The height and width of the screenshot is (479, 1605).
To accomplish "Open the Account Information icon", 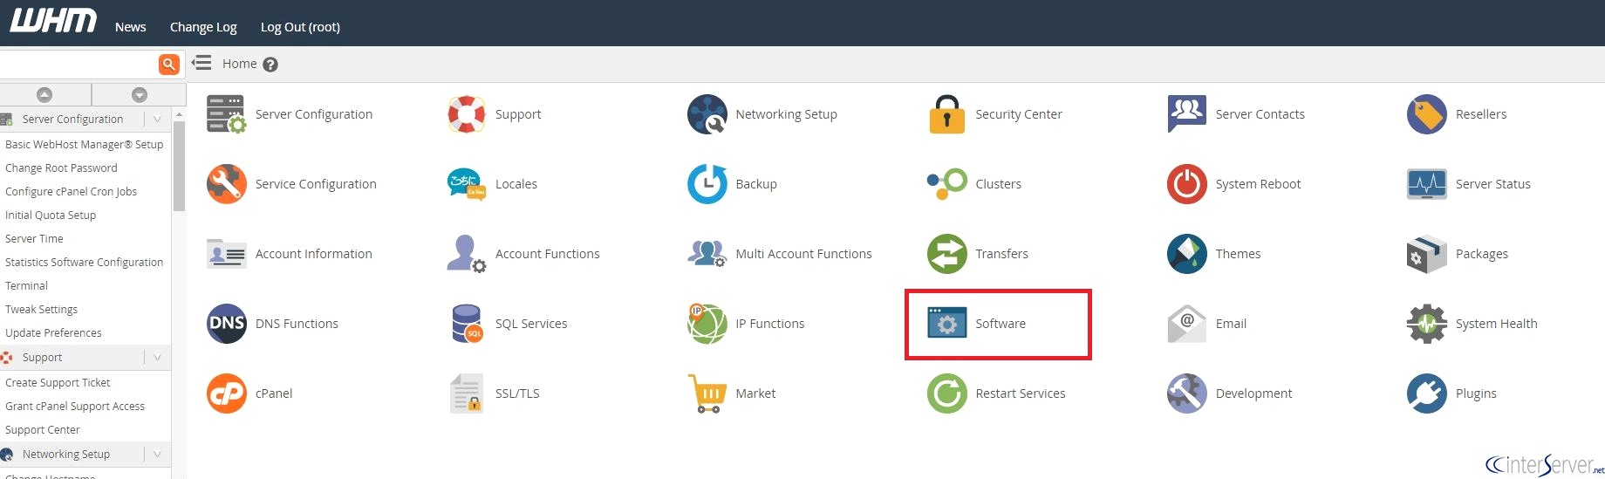I will pos(227,254).
